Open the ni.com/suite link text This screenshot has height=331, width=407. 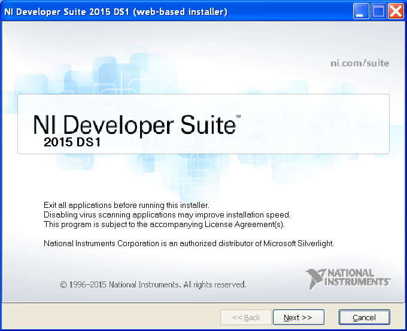pyautogui.click(x=360, y=63)
